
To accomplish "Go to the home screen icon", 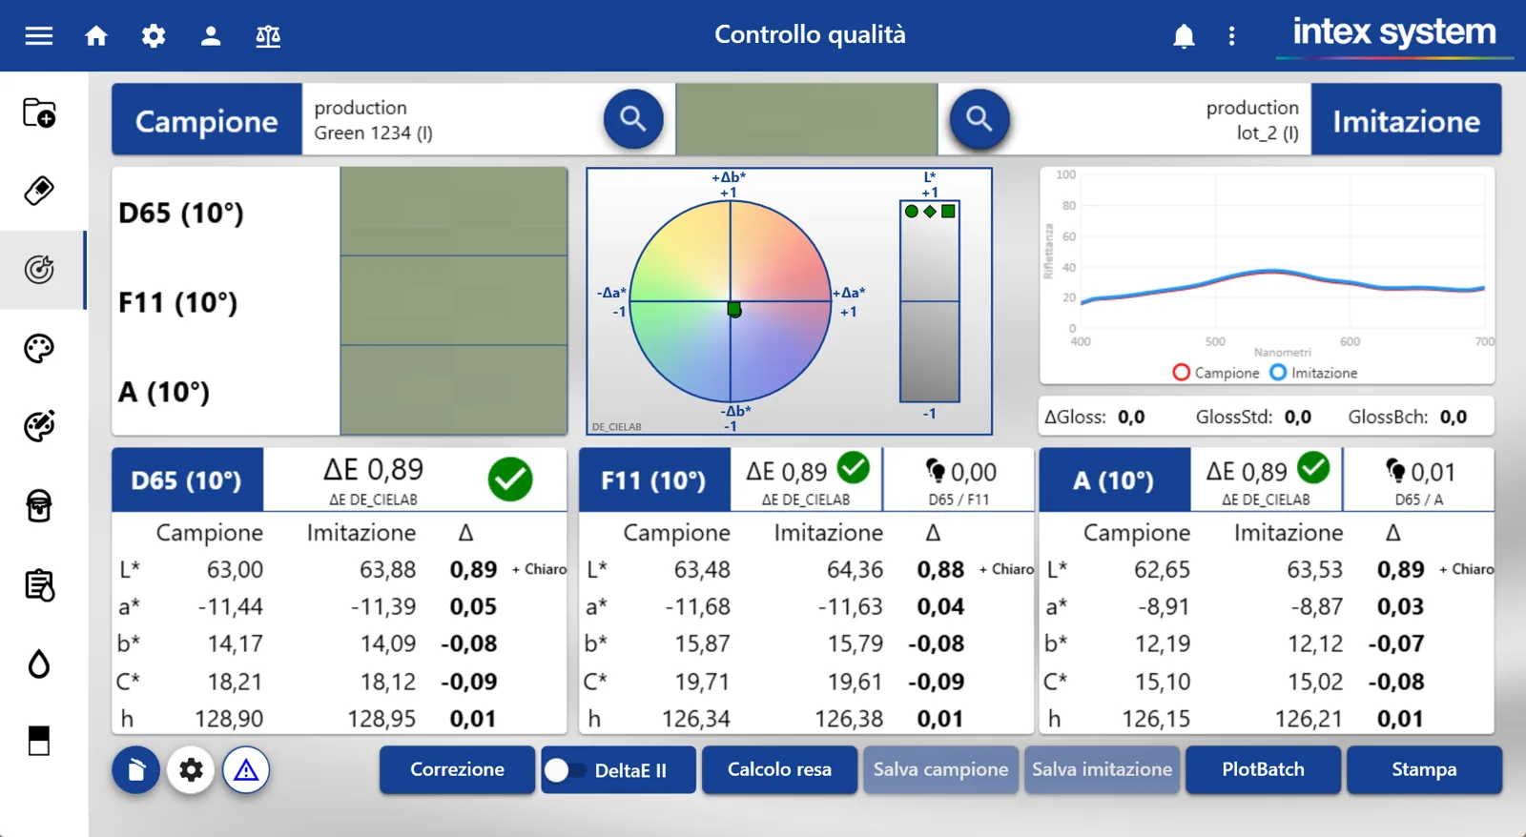I will (x=96, y=36).
